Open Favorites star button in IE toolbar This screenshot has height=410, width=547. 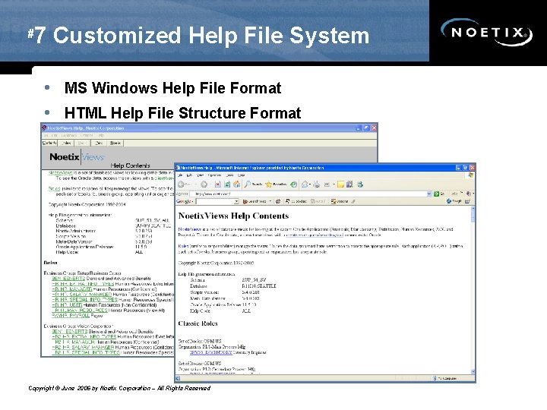pos(276,184)
